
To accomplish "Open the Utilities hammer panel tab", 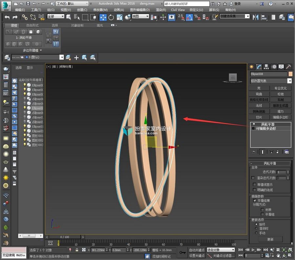I will coord(288,67).
